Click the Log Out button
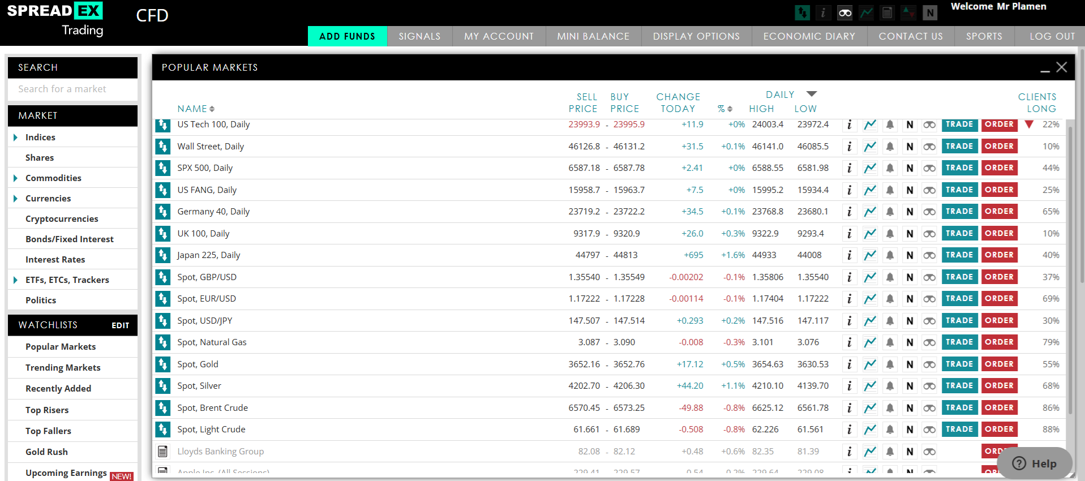The width and height of the screenshot is (1085, 481). 1052,36
